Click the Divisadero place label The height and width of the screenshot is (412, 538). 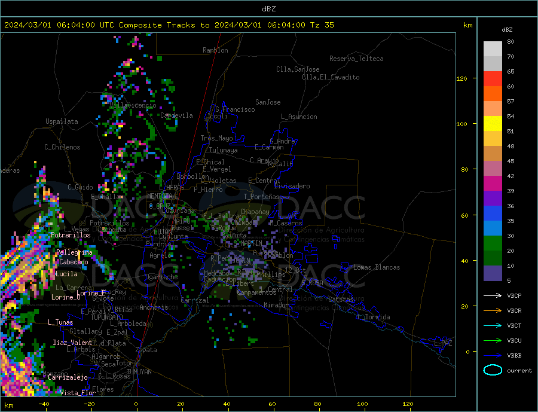(x=292, y=186)
